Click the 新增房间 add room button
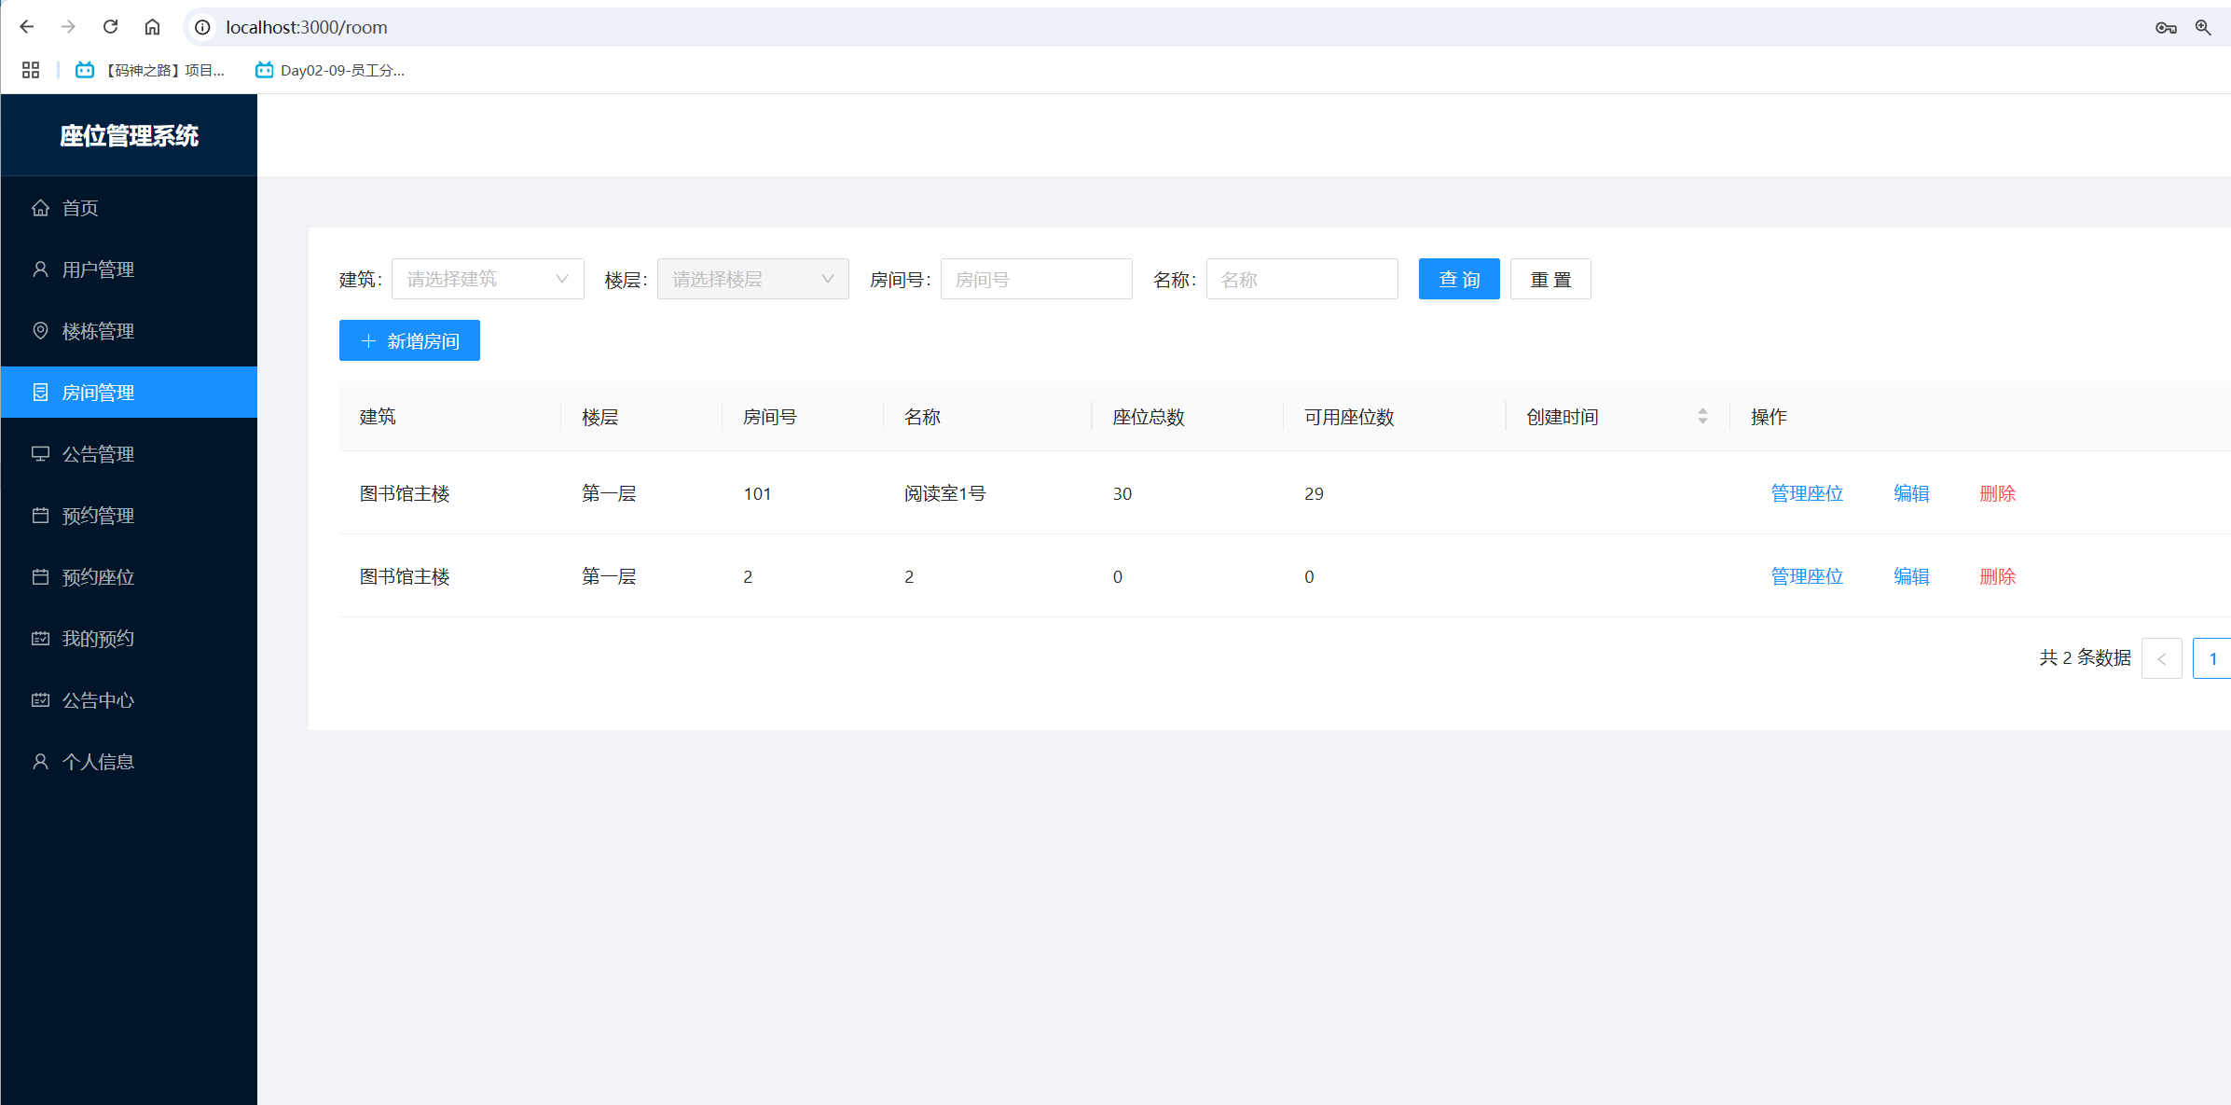This screenshot has width=2231, height=1105. [409, 340]
